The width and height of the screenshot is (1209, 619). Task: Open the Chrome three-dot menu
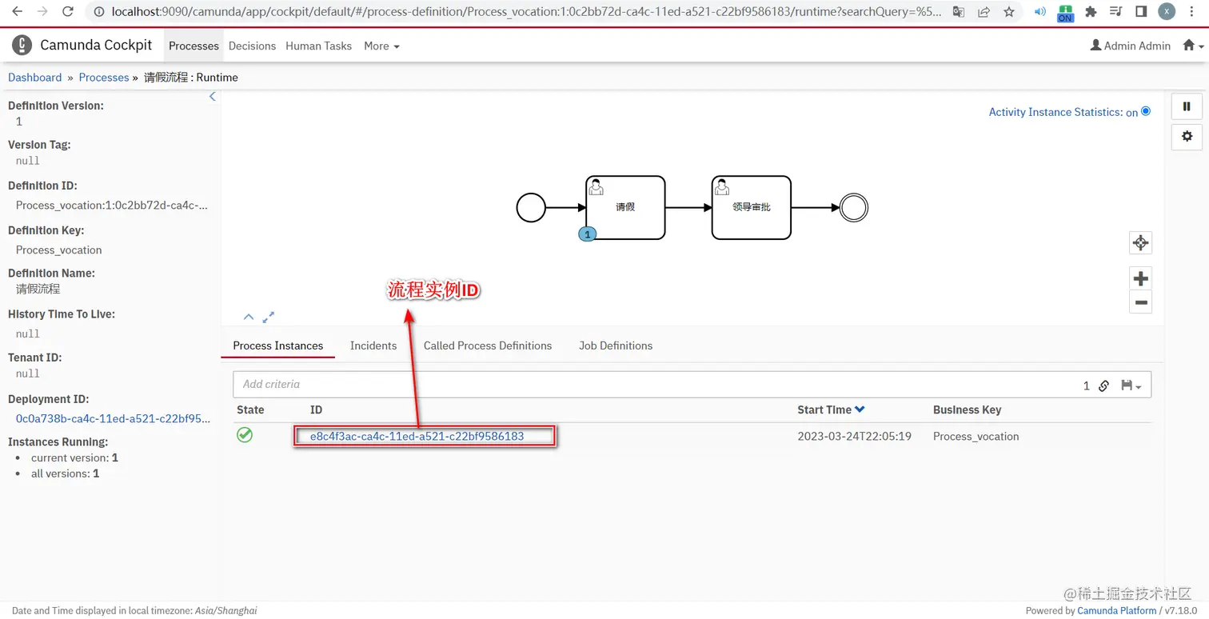(1191, 12)
